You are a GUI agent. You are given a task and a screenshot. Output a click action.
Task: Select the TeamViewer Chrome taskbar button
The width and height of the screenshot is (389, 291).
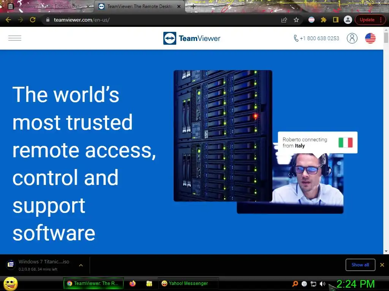click(93, 283)
